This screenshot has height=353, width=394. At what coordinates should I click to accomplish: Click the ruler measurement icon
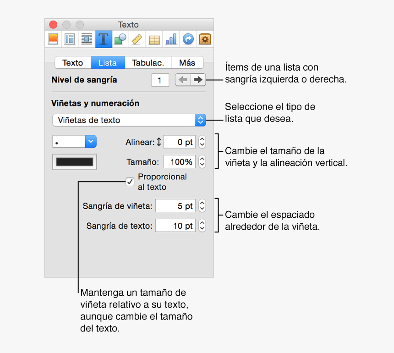[137, 39]
